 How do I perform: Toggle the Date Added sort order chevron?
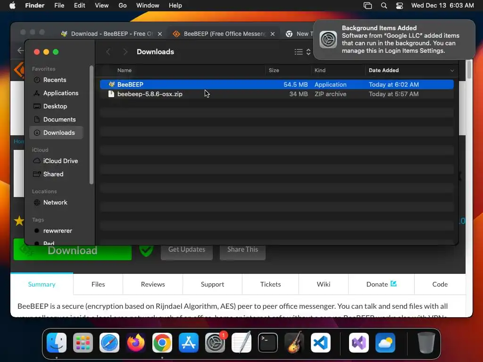pos(452,71)
